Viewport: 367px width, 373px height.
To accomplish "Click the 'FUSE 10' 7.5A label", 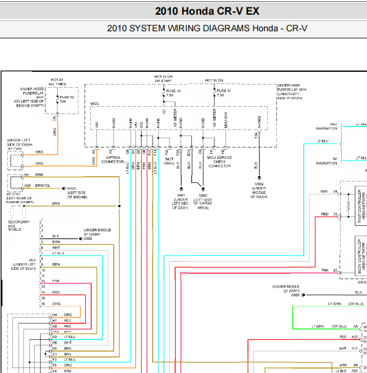I will [x=173, y=93].
